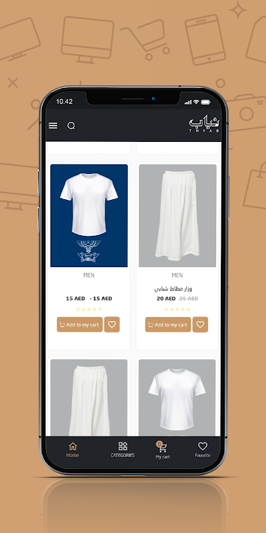Add the 20 AED skirt to cart
Image resolution: width=266 pixels, height=533 pixels.
[168, 324]
